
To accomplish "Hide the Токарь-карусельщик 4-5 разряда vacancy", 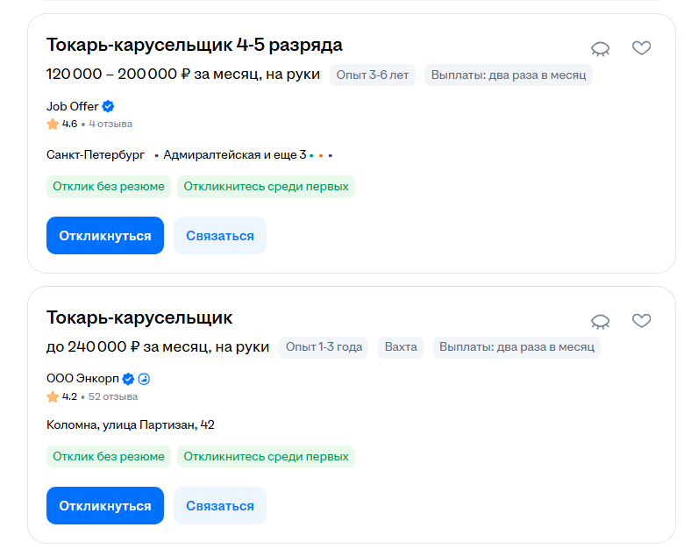I will (x=600, y=48).
